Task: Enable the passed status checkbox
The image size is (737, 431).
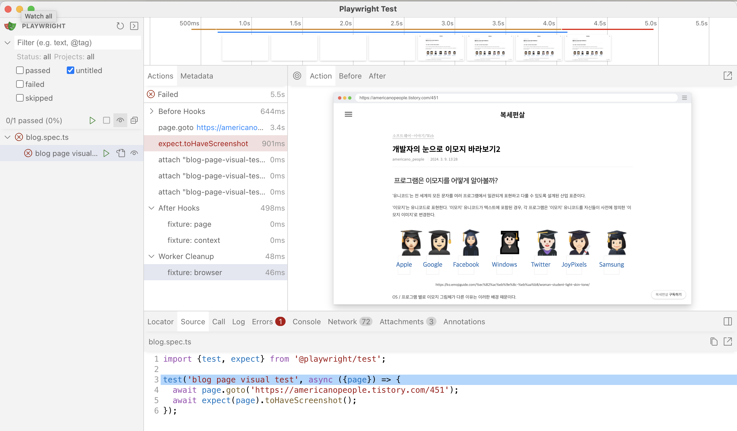Action: (x=20, y=70)
